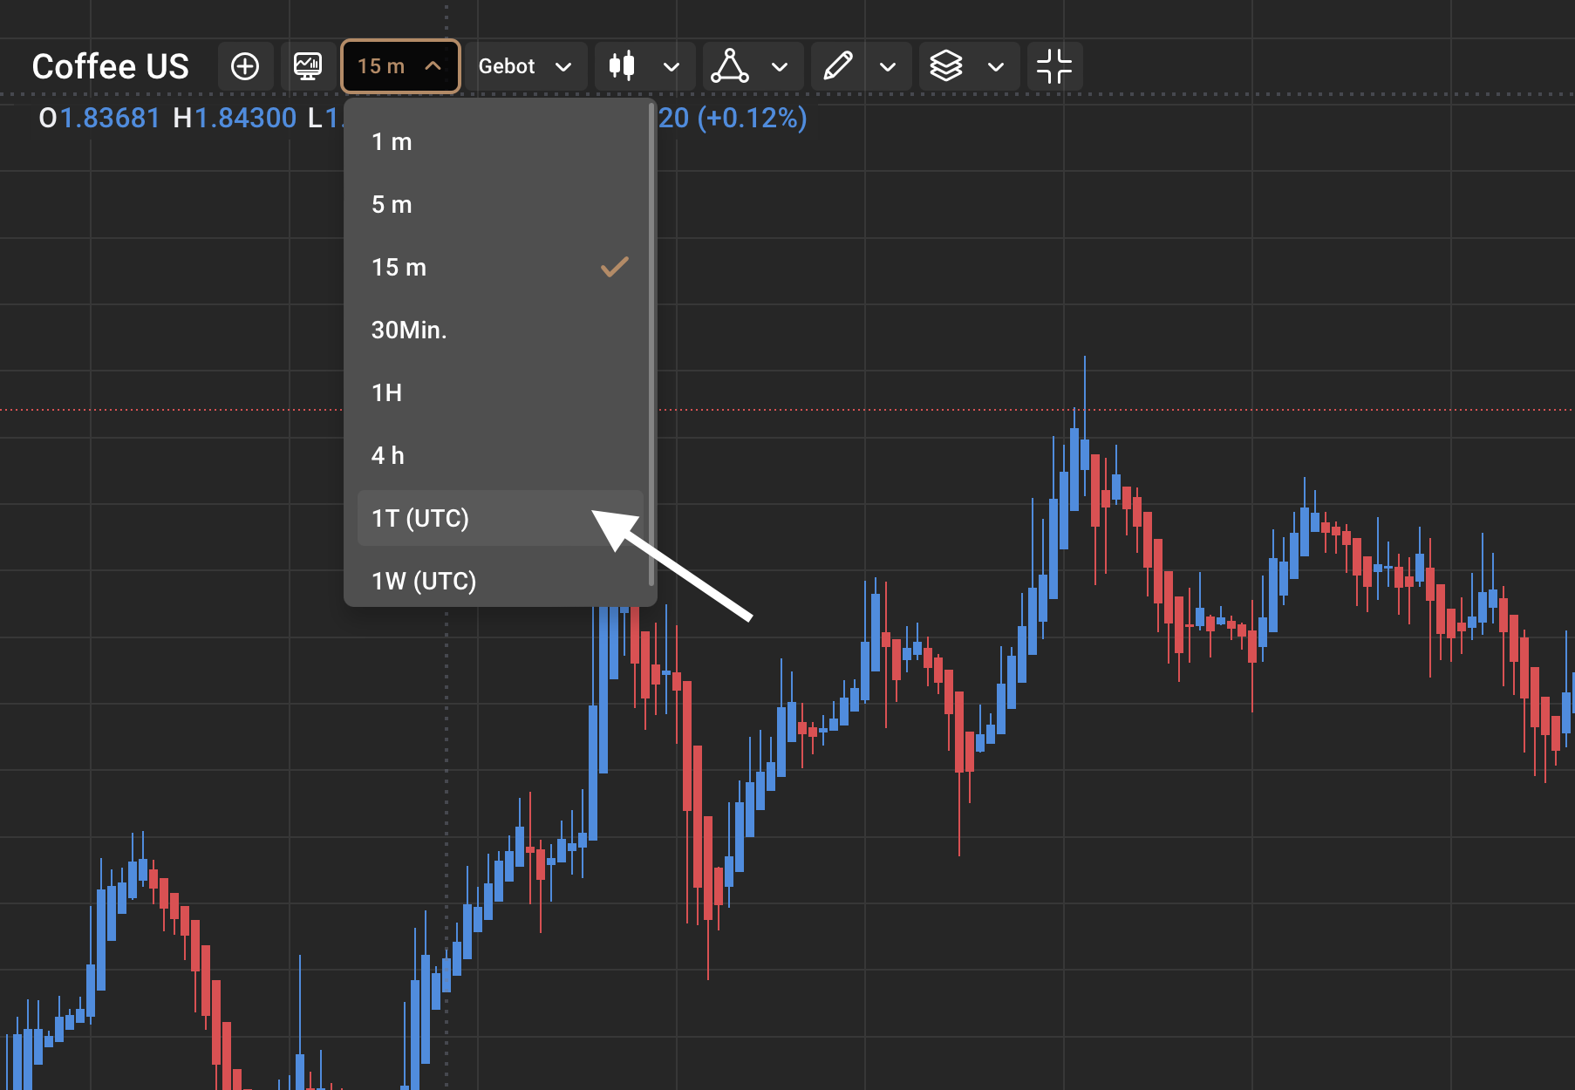1575x1090 pixels.
Task: Click the high price value 1.84300
Action: 245,118
